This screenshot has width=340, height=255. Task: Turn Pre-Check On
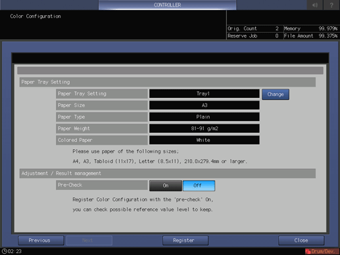[x=166, y=185]
